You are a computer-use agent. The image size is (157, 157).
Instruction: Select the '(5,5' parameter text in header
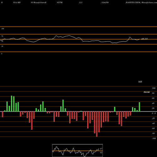pos(81,3)
